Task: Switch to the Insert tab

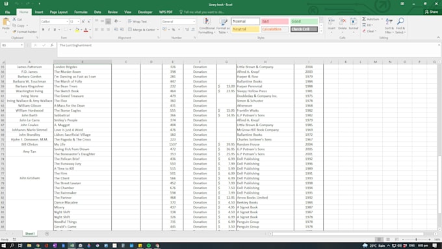Action: pyautogui.click(x=39, y=12)
